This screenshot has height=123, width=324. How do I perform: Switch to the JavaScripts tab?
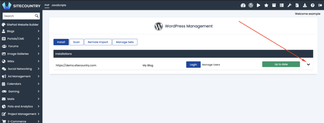tap(59, 5)
